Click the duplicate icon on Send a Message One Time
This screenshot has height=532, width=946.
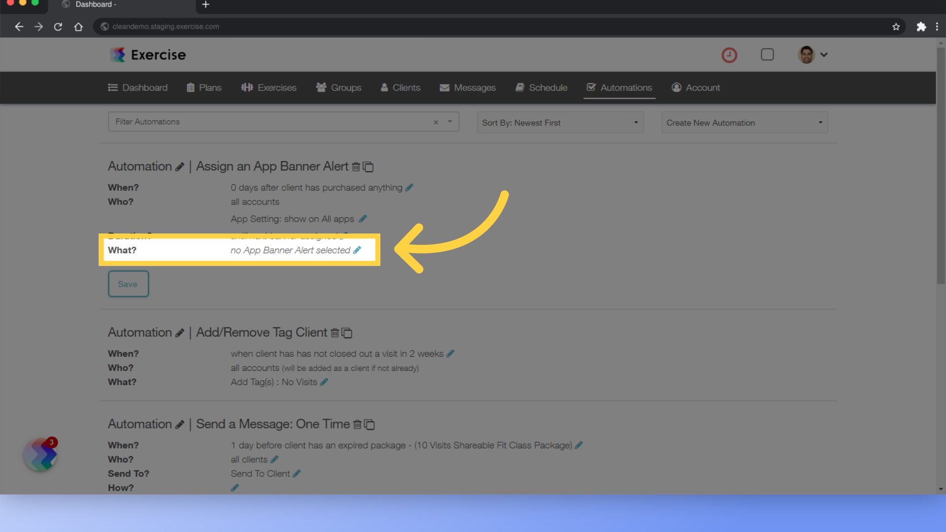pos(370,424)
